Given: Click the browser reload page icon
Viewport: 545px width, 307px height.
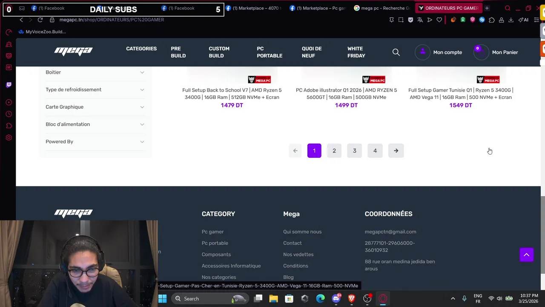Looking at the screenshot, I should [40, 20].
